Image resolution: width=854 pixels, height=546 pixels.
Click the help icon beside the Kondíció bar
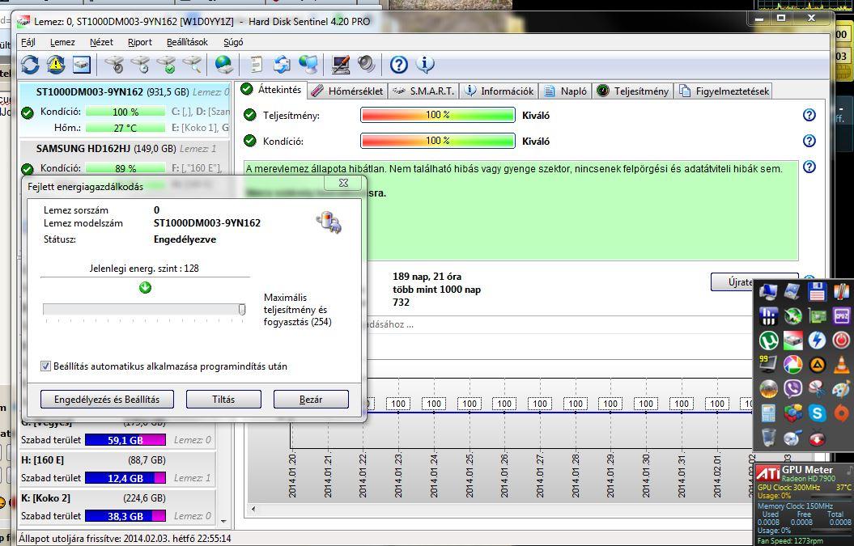coord(809,141)
